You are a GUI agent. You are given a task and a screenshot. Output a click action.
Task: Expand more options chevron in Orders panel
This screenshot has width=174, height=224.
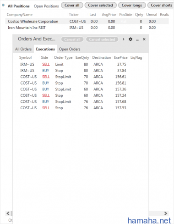(x=123, y=39)
